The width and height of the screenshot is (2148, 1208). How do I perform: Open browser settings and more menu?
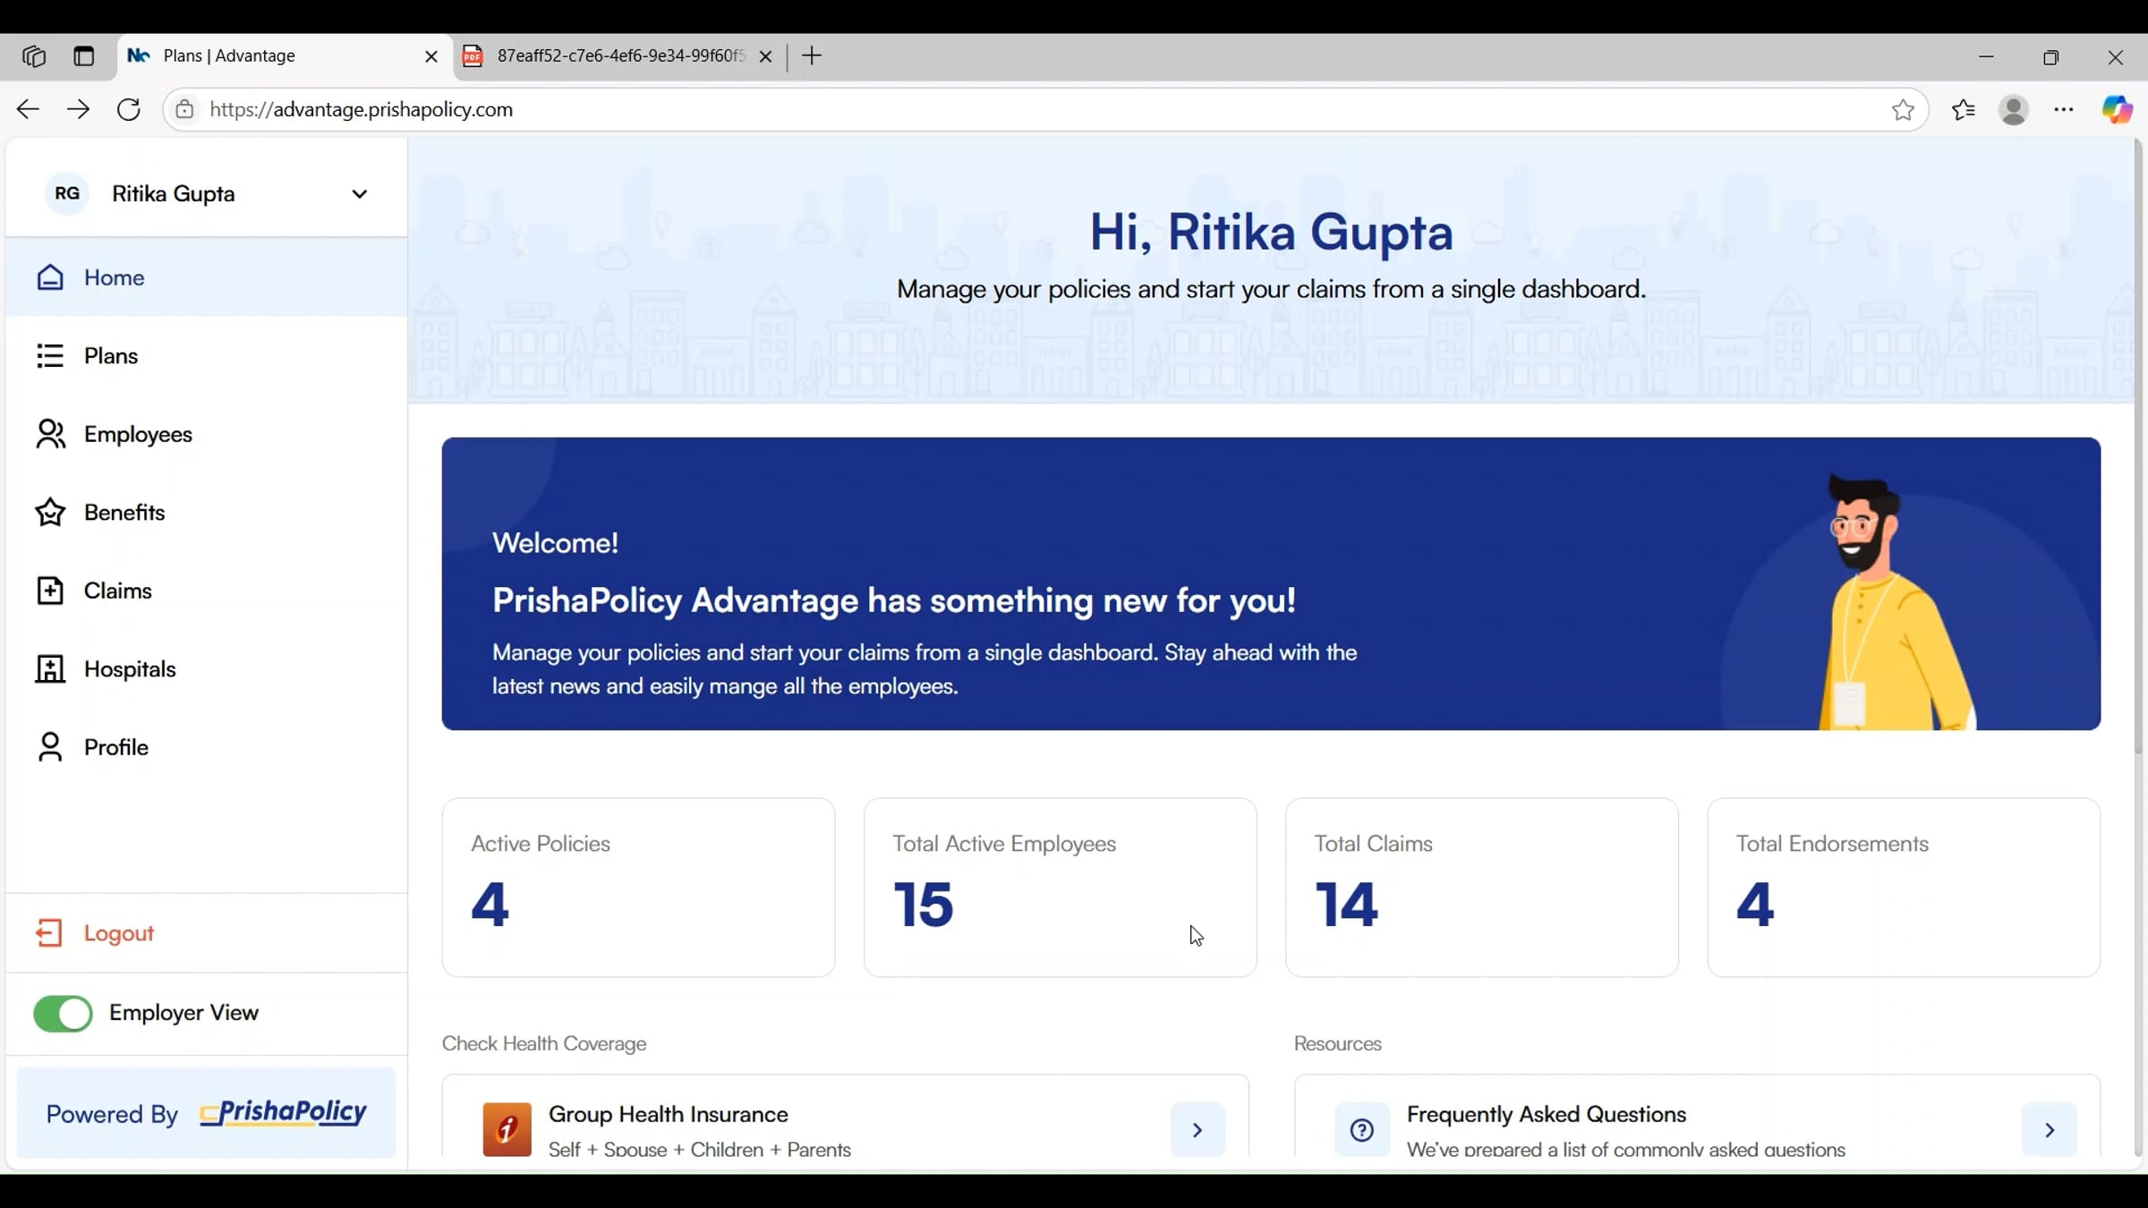(2064, 109)
